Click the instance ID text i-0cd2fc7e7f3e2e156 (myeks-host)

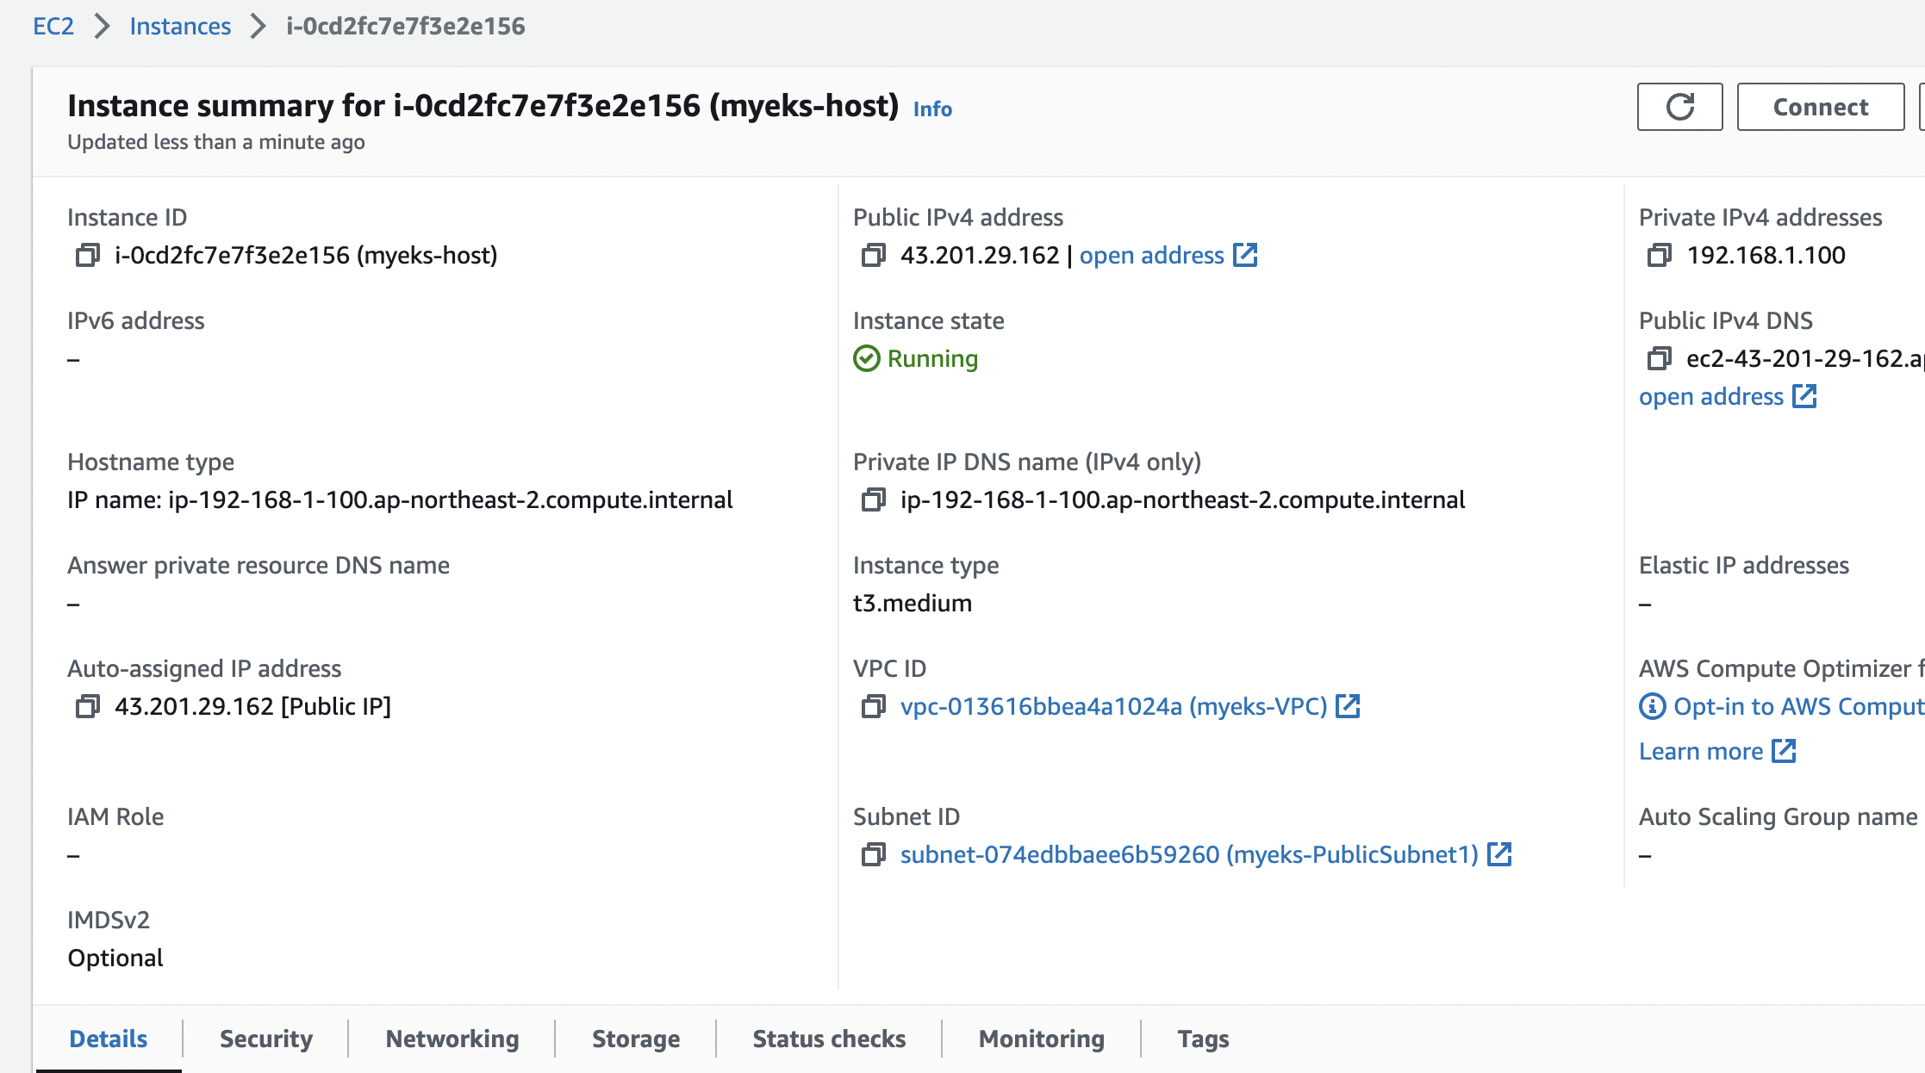point(306,255)
